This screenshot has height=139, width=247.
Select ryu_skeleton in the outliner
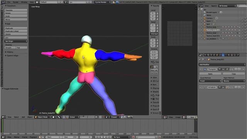coord(211,39)
